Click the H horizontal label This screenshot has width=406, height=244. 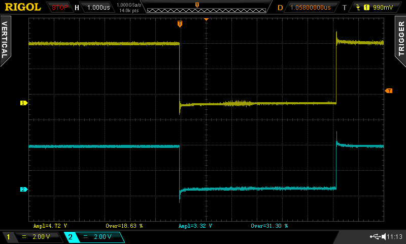tap(77, 8)
